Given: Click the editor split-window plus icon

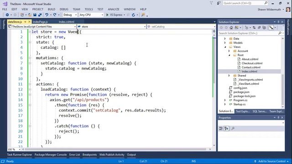Looking at the screenshot, I should (x=214, y=31).
